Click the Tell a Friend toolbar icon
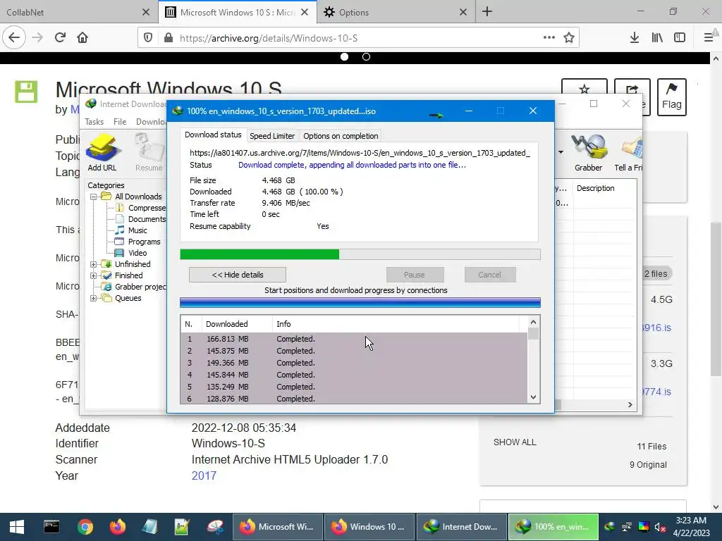 (x=630, y=152)
